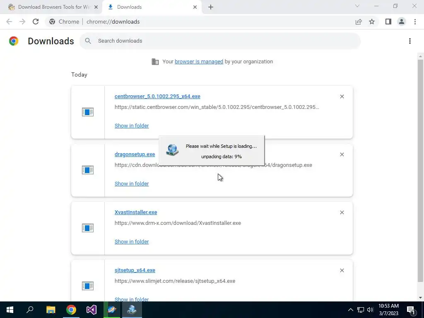Open the Downloads page more actions menu

pyautogui.click(x=410, y=41)
